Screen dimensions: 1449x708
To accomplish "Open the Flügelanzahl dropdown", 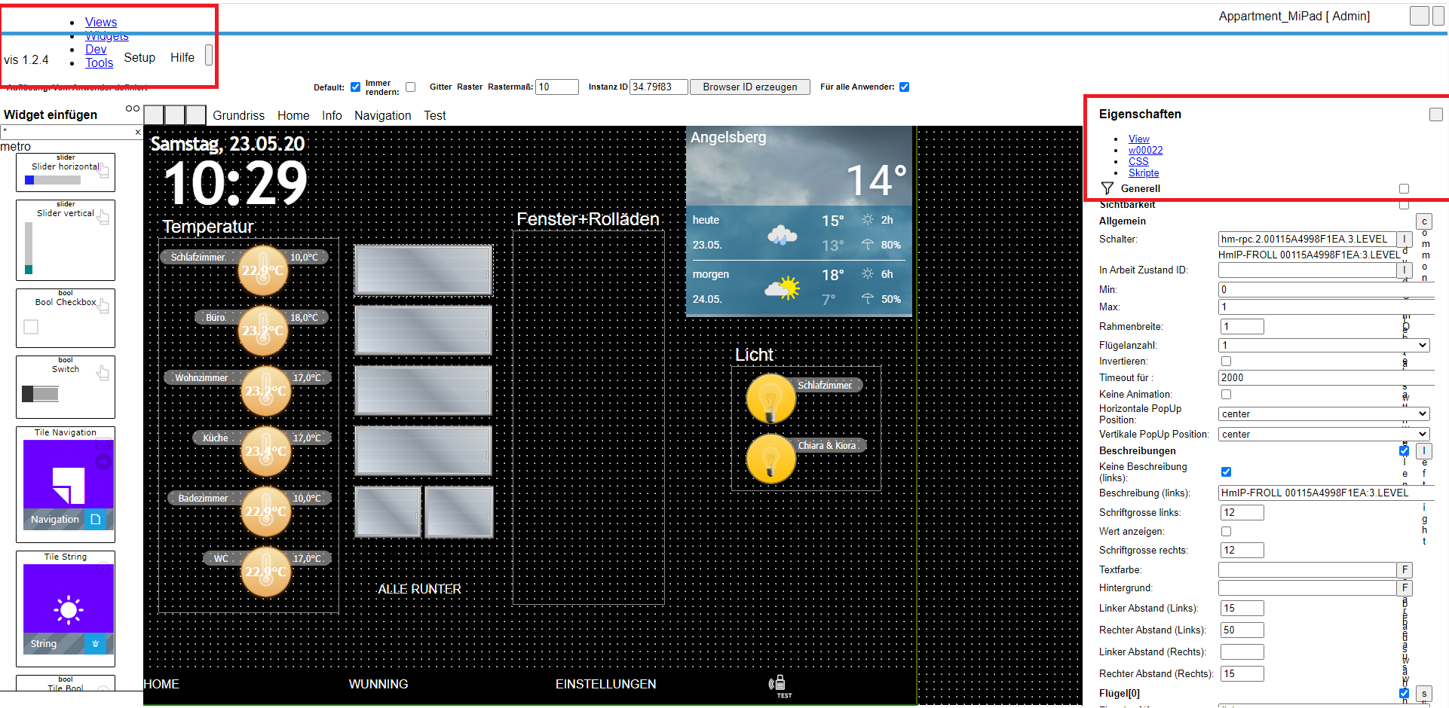I will pyautogui.click(x=1324, y=346).
